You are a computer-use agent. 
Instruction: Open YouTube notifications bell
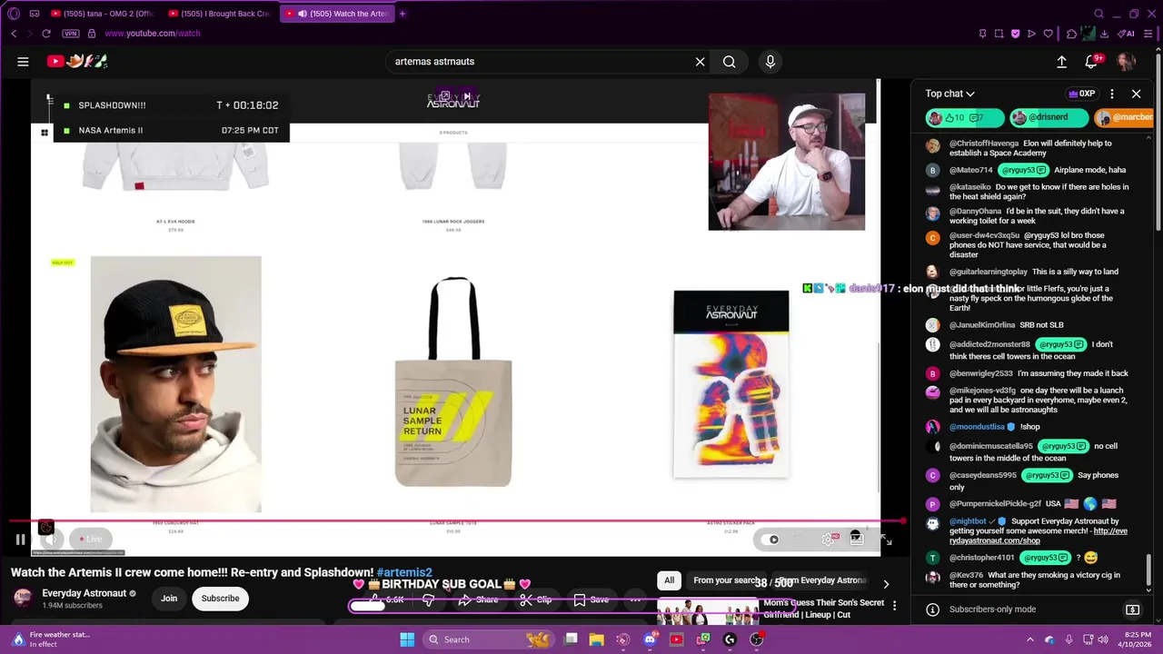tap(1092, 62)
